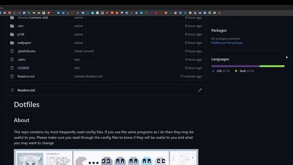Open GitHub bookmark in bookmarks bar
The image size is (293, 165).
point(210,13)
